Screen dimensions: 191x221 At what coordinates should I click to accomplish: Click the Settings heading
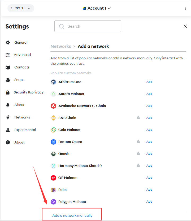click(17, 27)
